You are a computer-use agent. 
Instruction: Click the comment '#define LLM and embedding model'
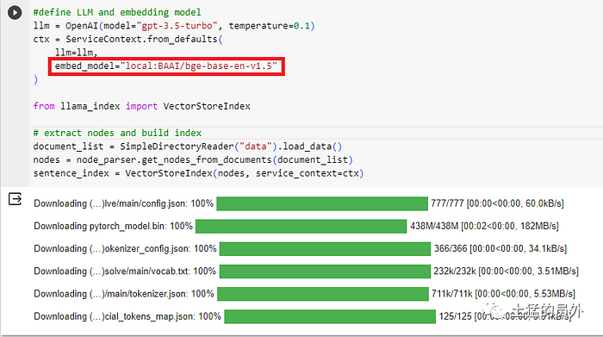point(117,12)
